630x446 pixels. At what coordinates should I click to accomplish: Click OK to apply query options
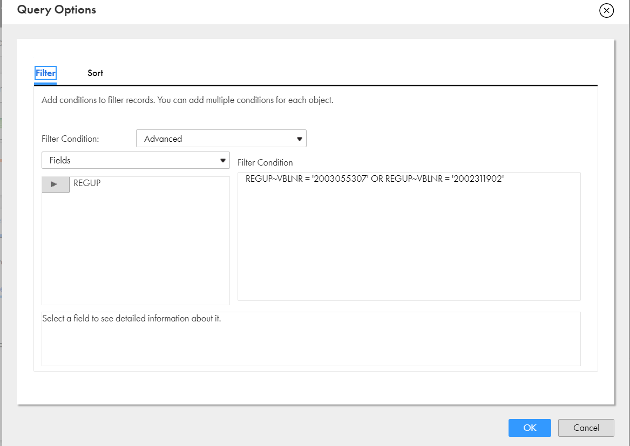tap(530, 428)
